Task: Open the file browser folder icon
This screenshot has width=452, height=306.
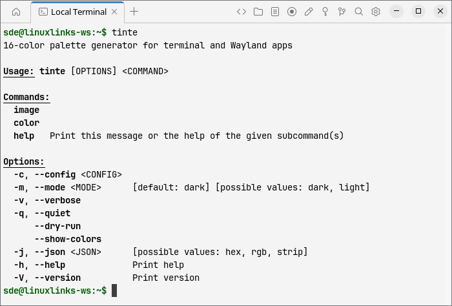Action: [x=258, y=12]
